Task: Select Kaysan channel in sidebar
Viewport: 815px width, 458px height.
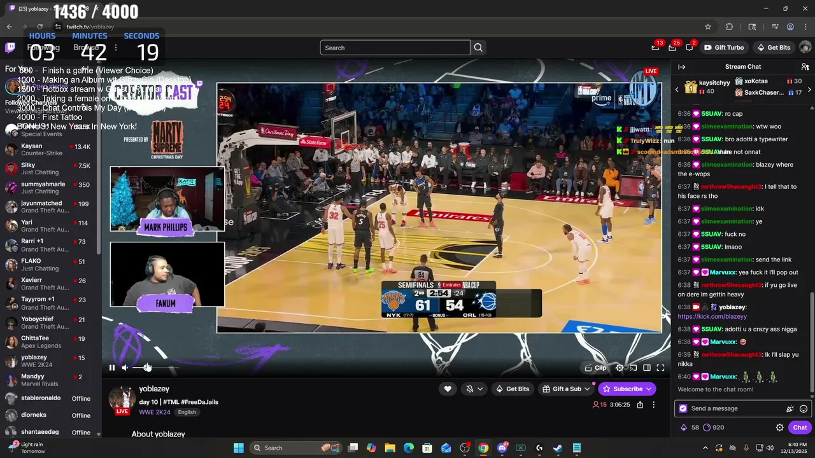Action: click(x=49, y=149)
